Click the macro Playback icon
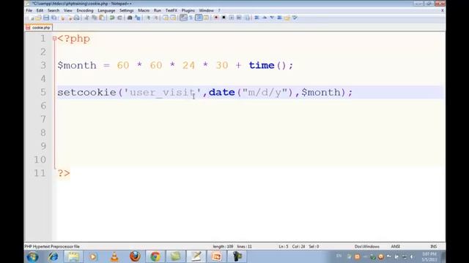The image size is (469, 263). (232, 18)
